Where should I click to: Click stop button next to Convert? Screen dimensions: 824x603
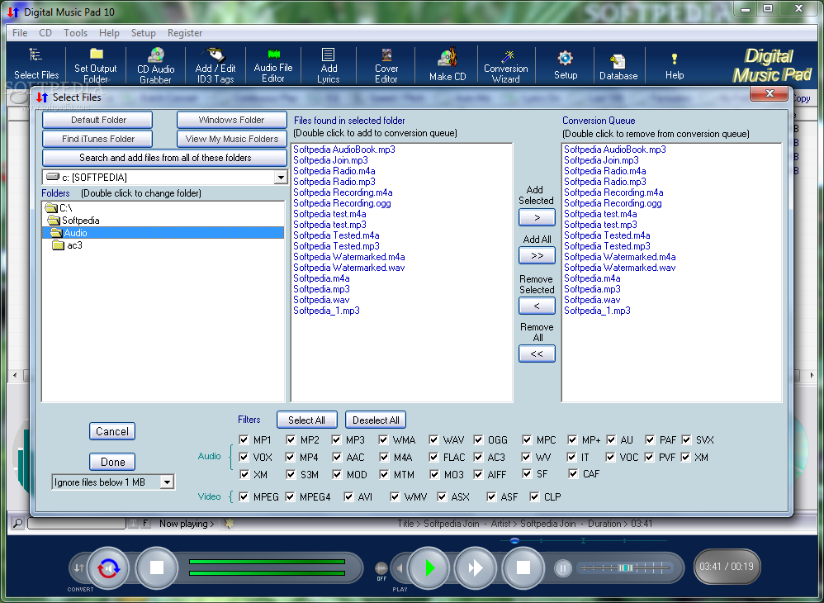coord(157,567)
